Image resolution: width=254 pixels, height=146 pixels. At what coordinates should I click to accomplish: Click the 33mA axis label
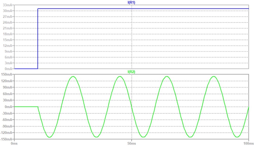click(7, 5)
